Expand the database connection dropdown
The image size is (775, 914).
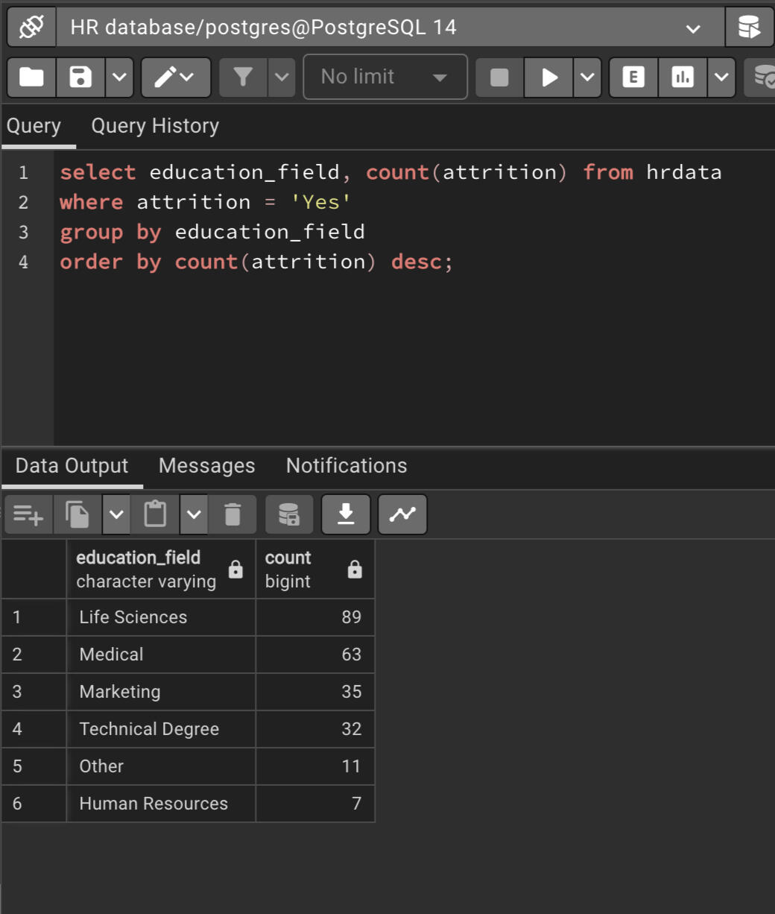click(693, 28)
